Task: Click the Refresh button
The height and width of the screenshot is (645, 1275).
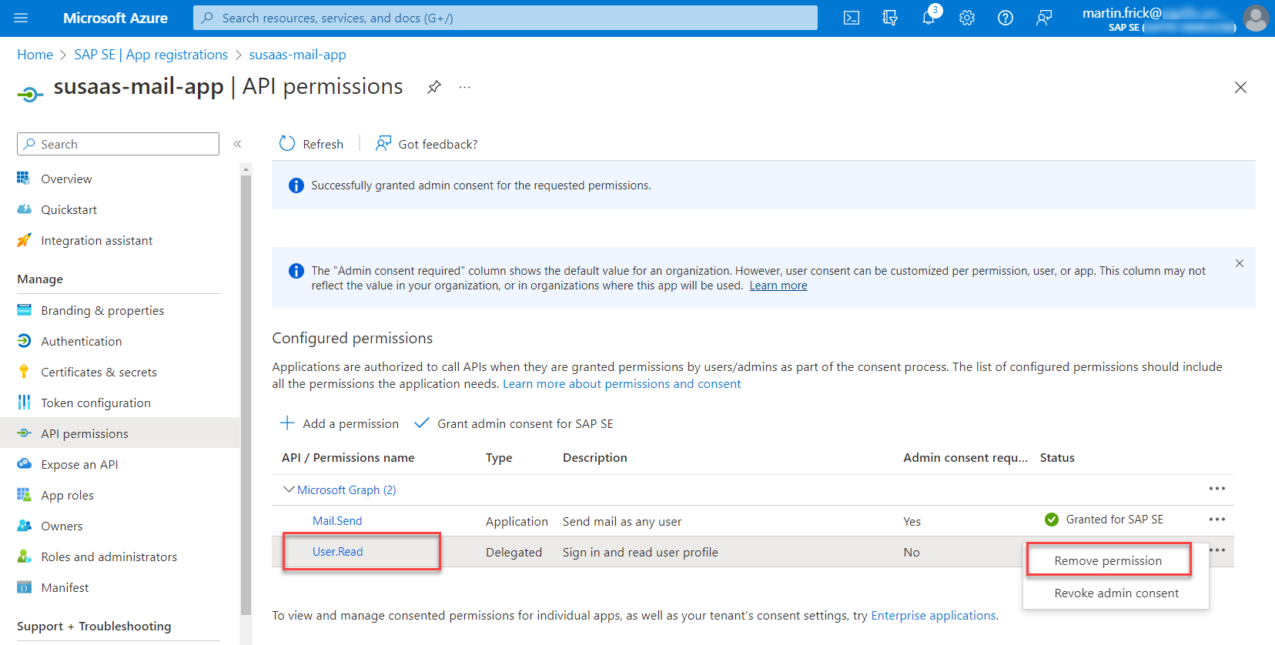Action: click(311, 144)
